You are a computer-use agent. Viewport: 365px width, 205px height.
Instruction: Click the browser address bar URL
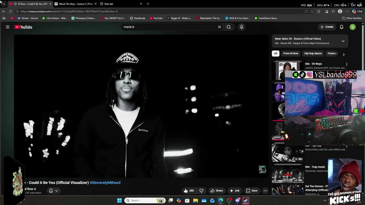click(69, 11)
